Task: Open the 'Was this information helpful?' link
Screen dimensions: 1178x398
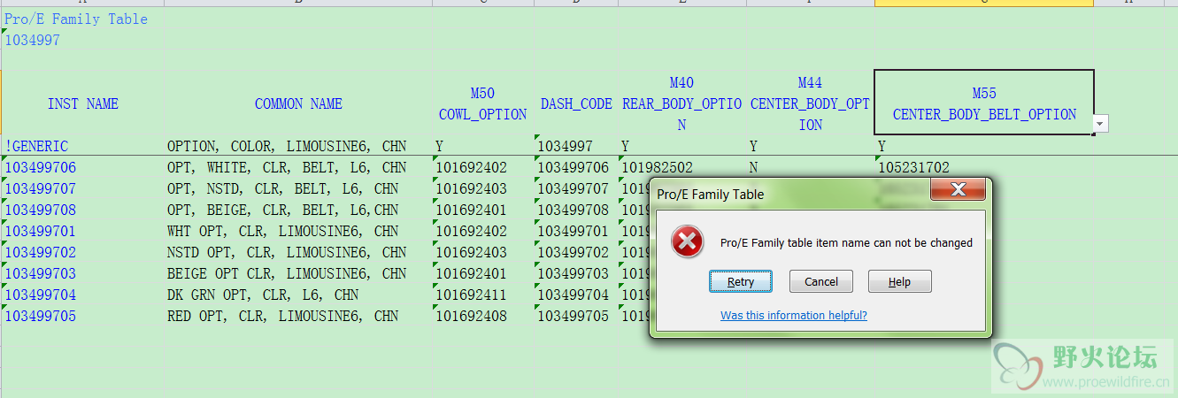Action: [x=794, y=316]
